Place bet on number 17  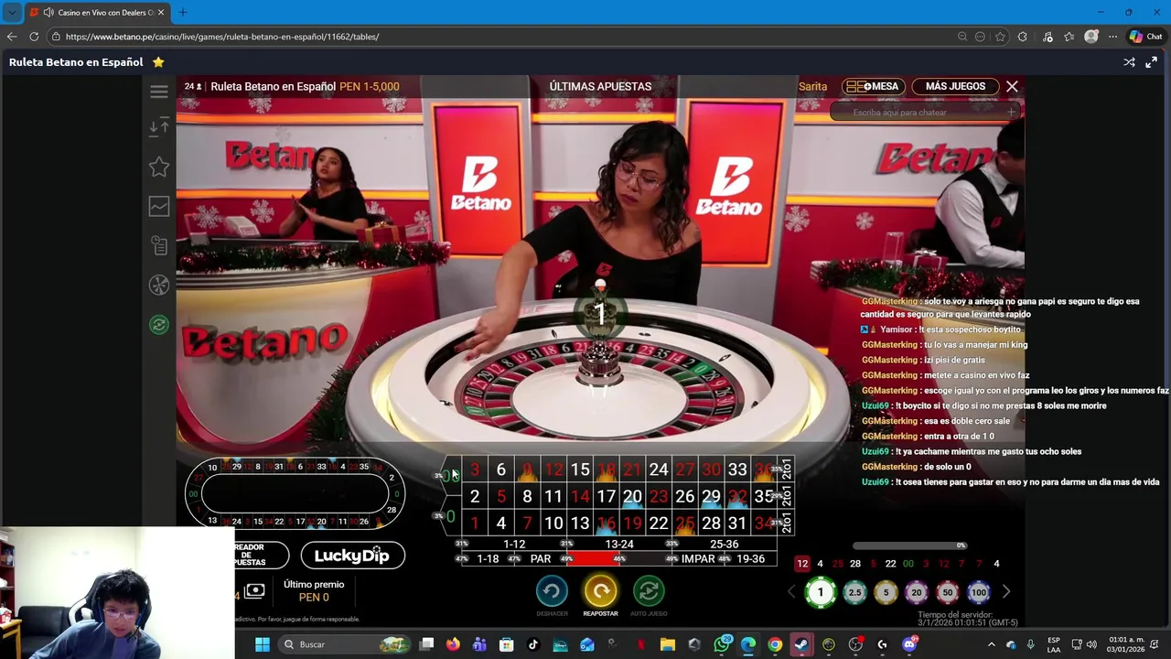point(606,496)
